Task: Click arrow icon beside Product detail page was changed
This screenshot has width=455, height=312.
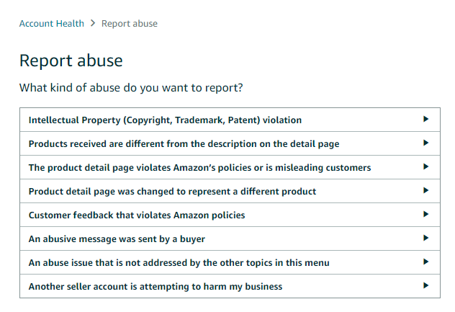Action: click(425, 190)
